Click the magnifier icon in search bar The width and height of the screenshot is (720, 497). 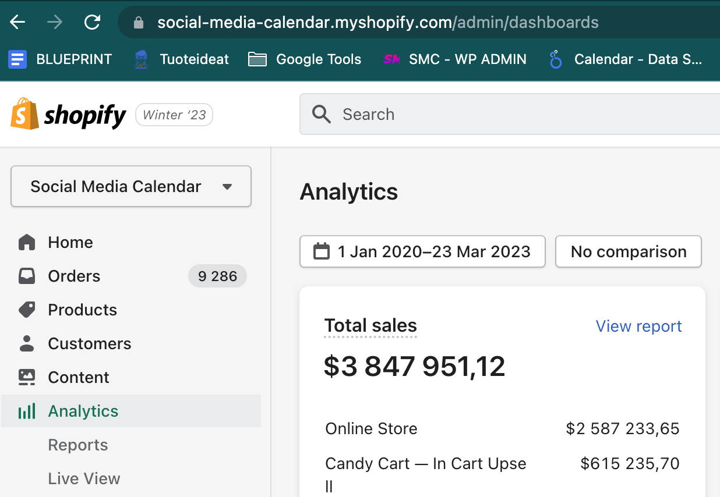[x=322, y=114]
